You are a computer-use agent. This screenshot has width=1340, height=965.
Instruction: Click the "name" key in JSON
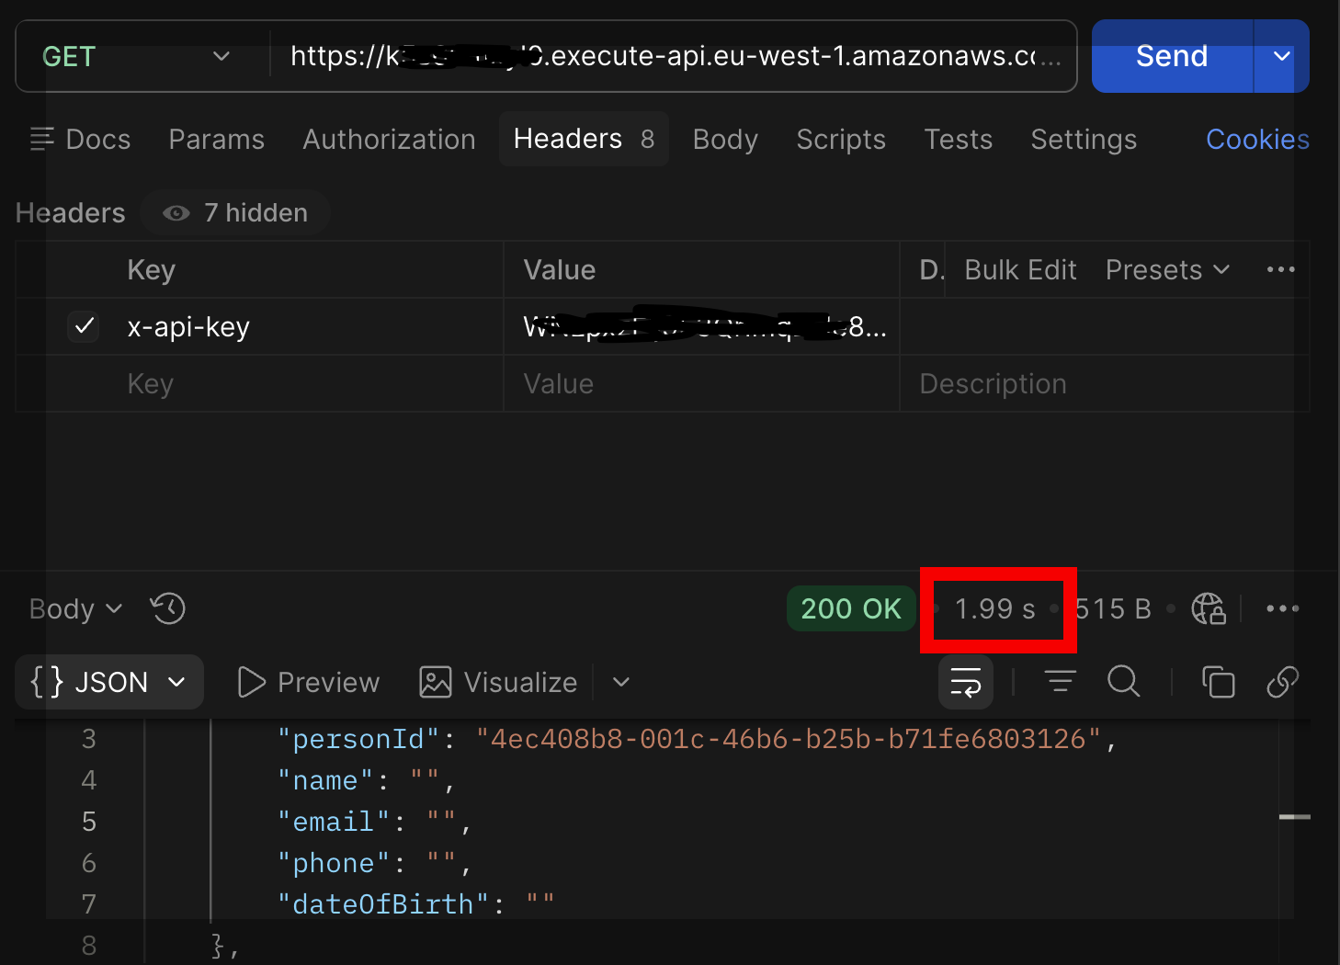point(325,780)
